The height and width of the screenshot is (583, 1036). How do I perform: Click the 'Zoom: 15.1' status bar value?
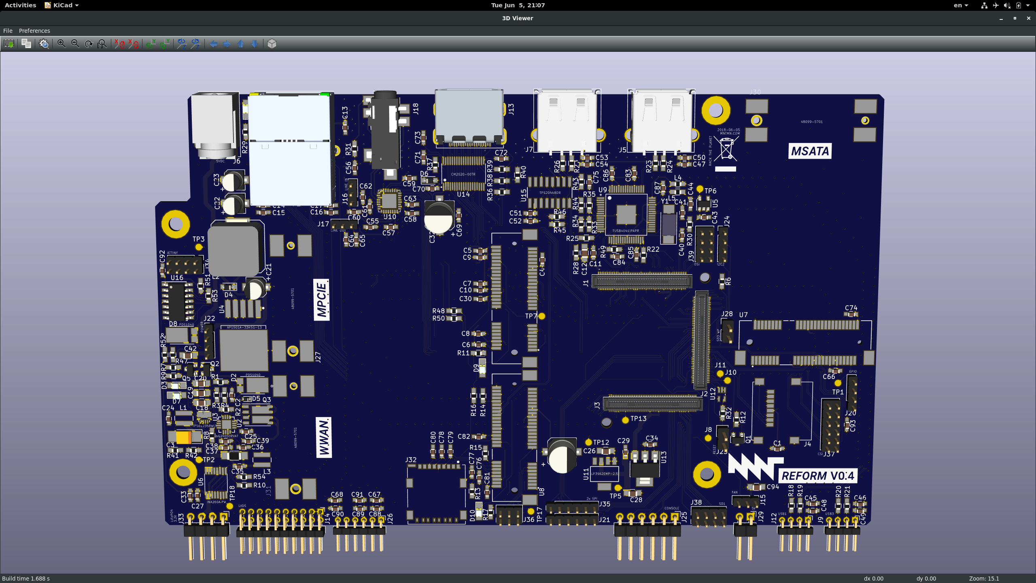[984, 579]
